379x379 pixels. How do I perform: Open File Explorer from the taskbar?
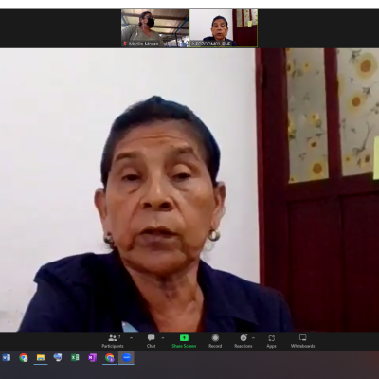(x=41, y=357)
